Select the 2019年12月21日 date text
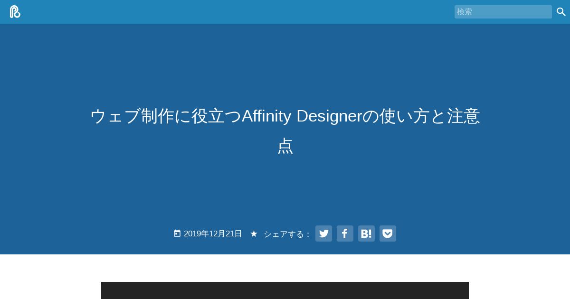This screenshot has width=570, height=299. pos(213,234)
